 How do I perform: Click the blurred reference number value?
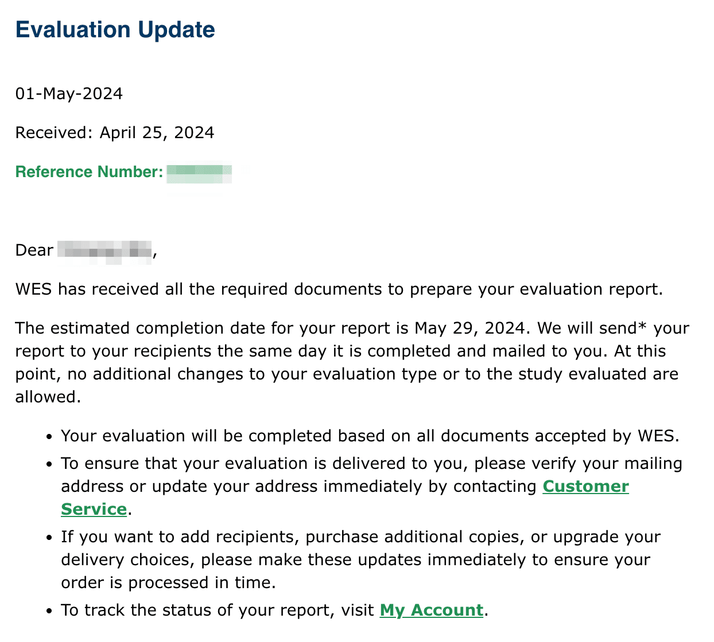pos(199,173)
